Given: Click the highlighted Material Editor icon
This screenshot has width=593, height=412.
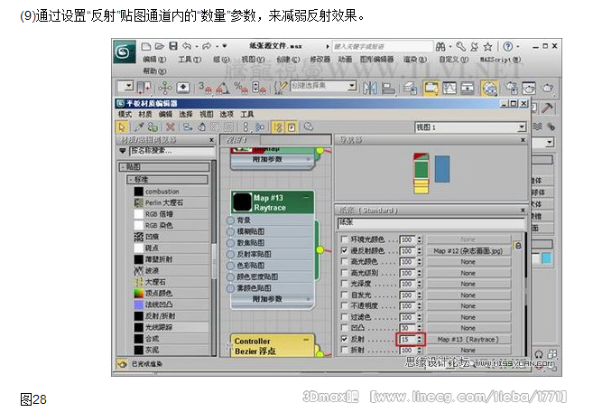Looking at the screenshot, I should tap(489, 88).
